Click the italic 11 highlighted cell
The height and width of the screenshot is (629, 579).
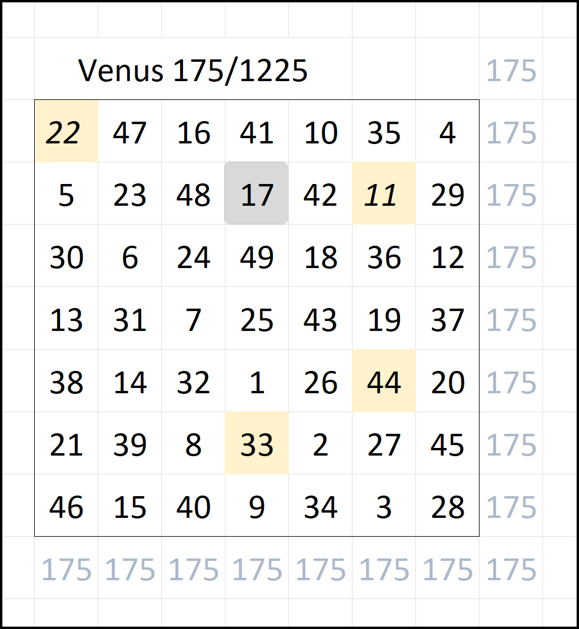click(384, 194)
